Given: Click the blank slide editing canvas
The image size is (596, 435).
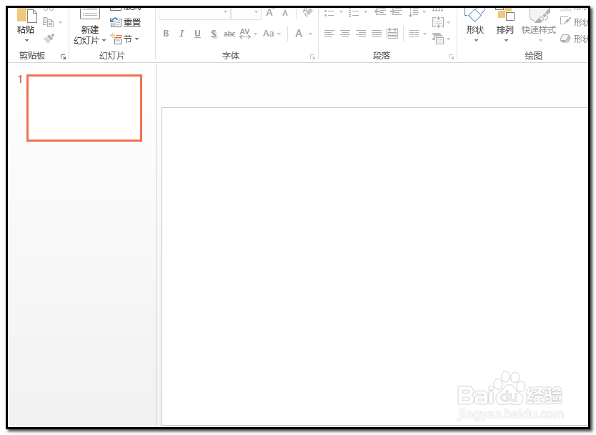Looking at the screenshot, I should pos(374,266).
